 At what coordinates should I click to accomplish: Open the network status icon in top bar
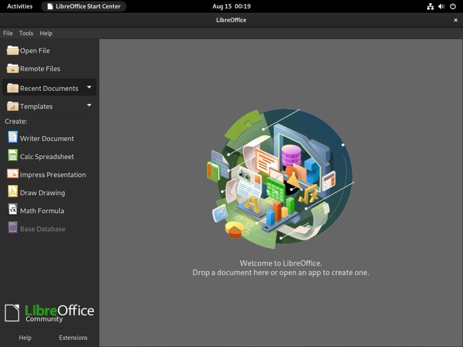pos(430,6)
